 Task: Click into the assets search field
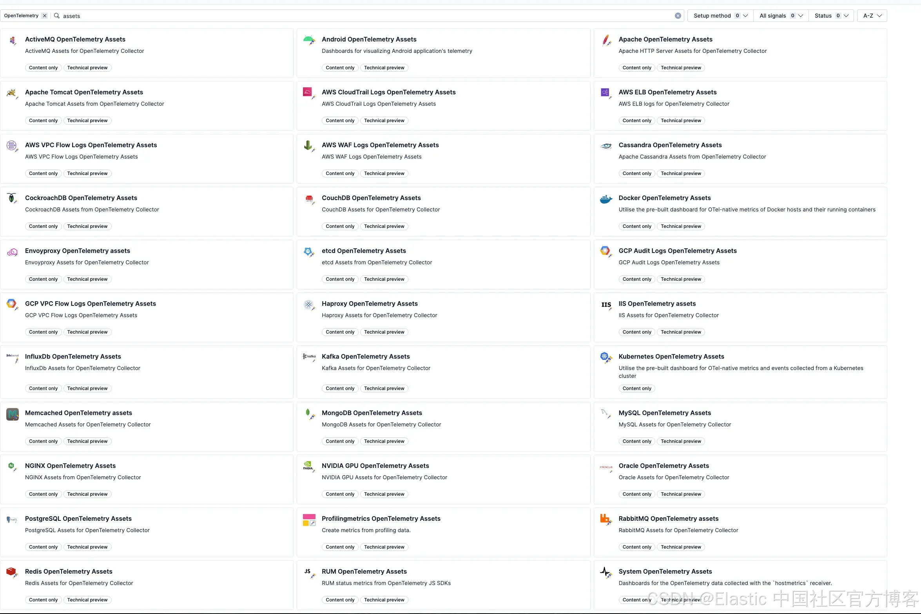[353, 16]
